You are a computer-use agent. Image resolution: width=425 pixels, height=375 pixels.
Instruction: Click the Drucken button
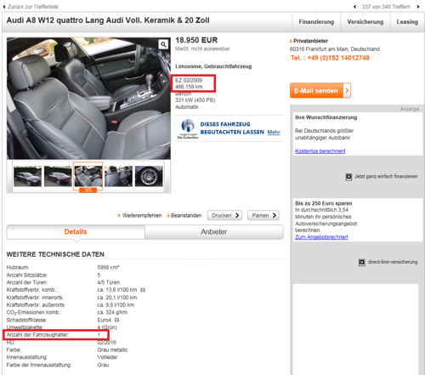[224, 215]
